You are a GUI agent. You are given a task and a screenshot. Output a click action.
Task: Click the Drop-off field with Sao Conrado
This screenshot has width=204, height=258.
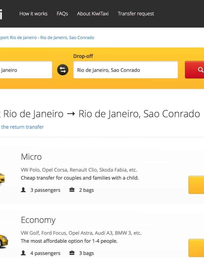click(x=125, y=70)
